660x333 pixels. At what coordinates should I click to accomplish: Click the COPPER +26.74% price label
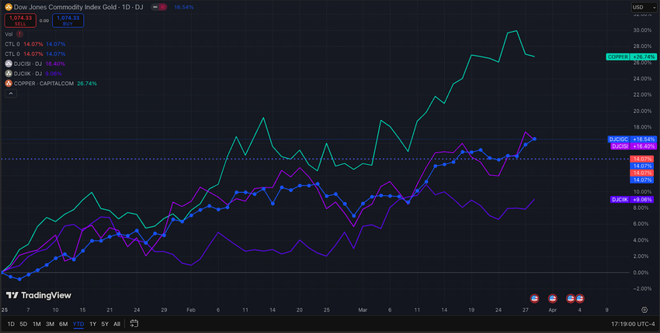click(631, 57)
